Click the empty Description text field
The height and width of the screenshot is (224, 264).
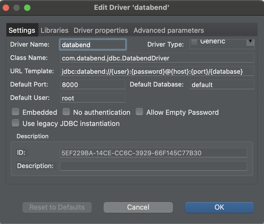click(153, 166)
